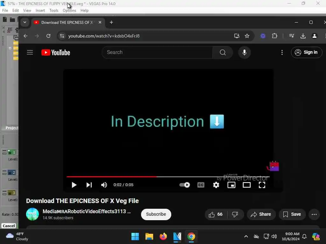The height and width of the screenshot is (244, 326).
Task: Open File Explorer from taskbar
Action: [149, 236]
